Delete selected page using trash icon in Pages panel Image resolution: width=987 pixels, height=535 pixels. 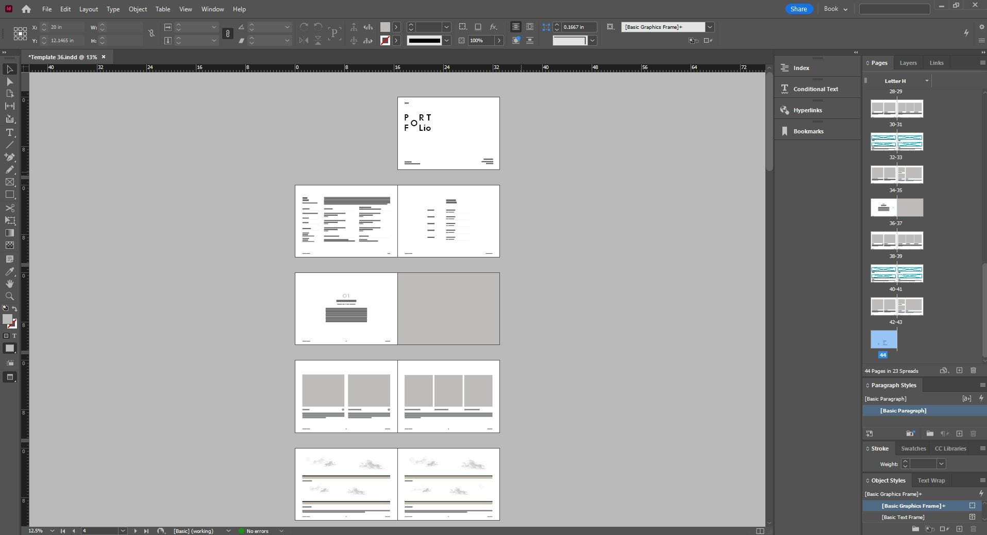pyautogui.click(x=973, y=371)
